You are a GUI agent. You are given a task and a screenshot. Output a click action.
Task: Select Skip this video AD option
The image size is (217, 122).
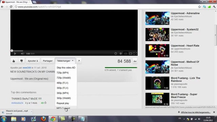pyautogui.click(x=66, y=68)
